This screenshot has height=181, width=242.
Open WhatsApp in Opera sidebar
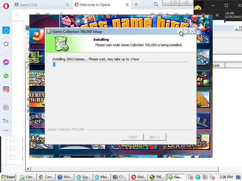pos(6,76)
